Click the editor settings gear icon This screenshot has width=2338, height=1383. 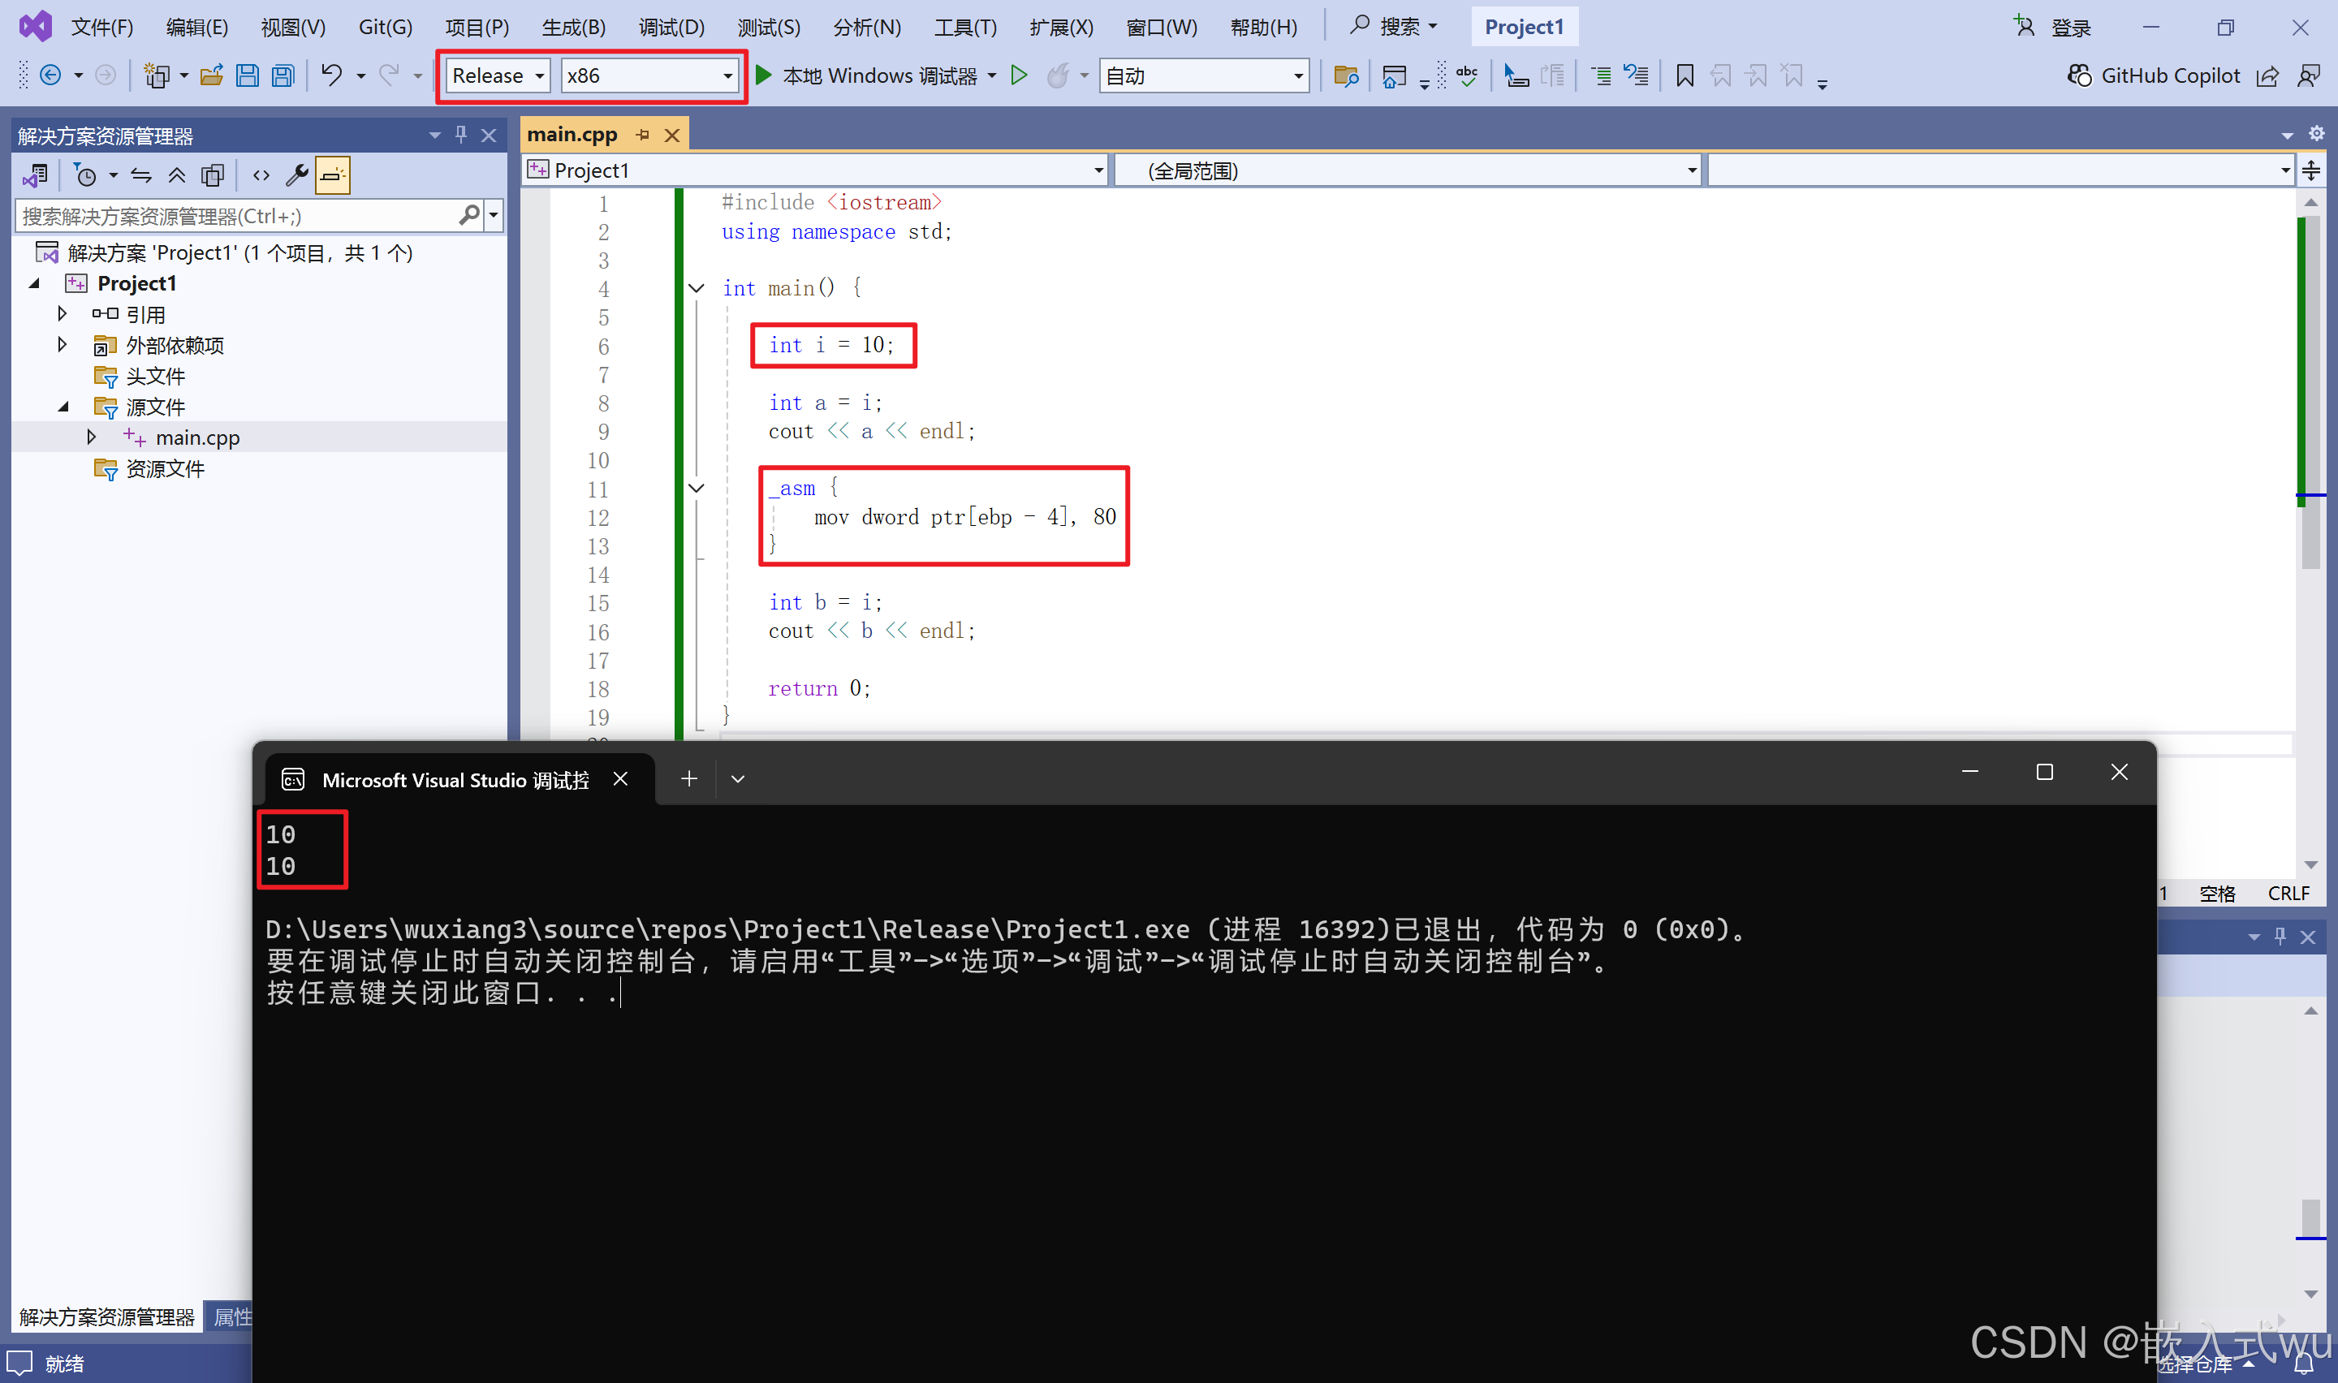point(2315,133)
